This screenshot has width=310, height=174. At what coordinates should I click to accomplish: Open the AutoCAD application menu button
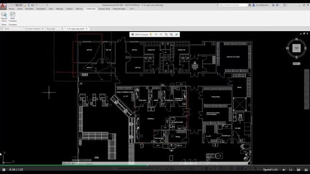pyautogui.click(x=3, y=6)
